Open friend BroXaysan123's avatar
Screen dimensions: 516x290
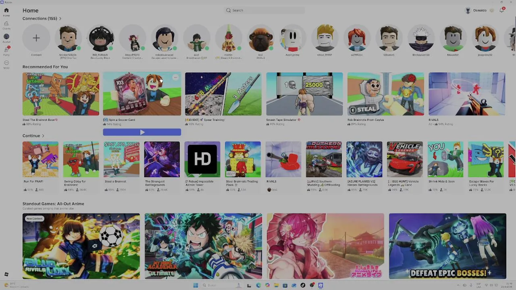(x=421, y=38)
